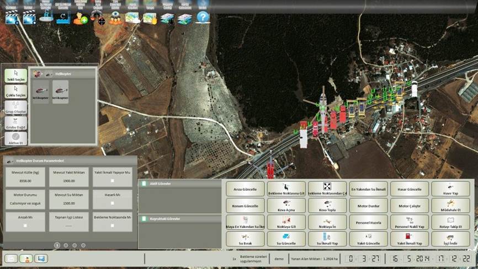This screenshot has height=269, width=478.
Task: Click the Su Bırak water drop button
Action: pos(245,239)
